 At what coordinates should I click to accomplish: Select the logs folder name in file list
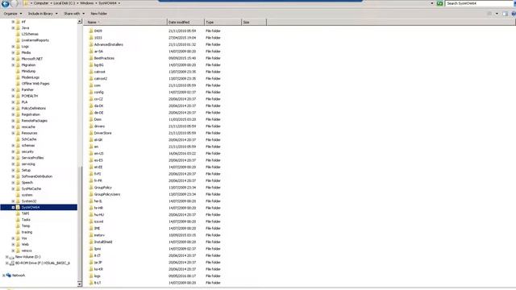click(98, 275)
